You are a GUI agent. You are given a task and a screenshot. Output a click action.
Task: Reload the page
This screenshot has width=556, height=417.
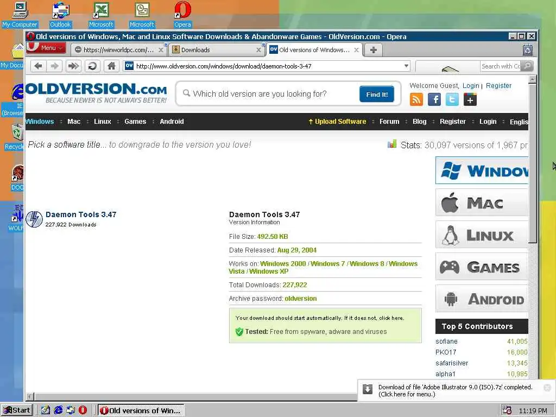coord(92,66)
